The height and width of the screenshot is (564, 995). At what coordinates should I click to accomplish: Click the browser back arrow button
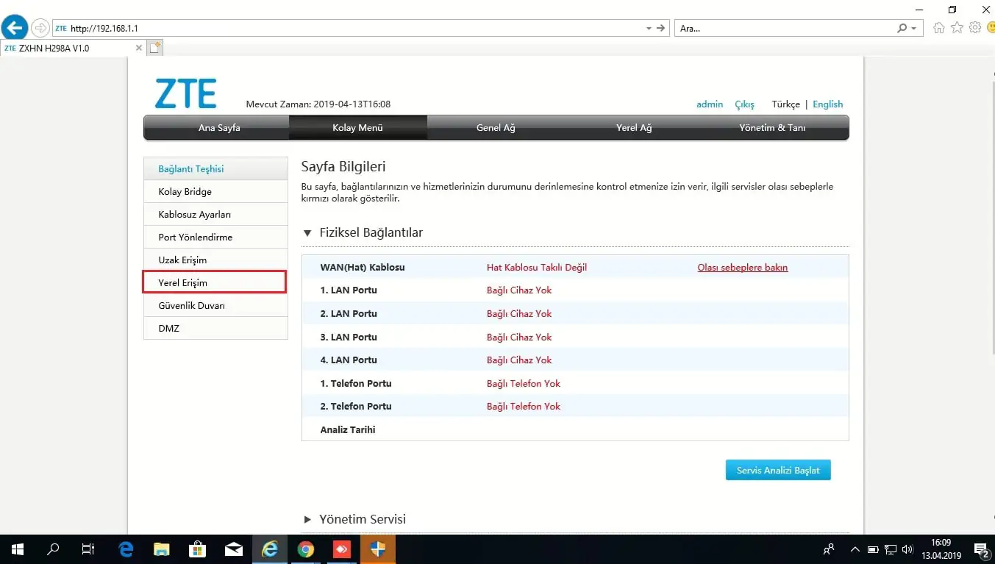[15, 28]
